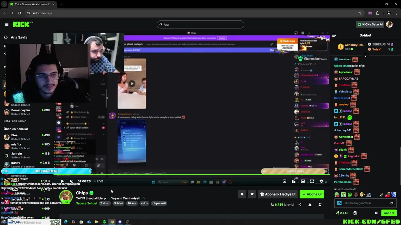The height and width of the screenshot is (225, 401).
Task: Pick the green smiley emote in quick emote row
Action: pyautogui.click(x=350, y=195)
